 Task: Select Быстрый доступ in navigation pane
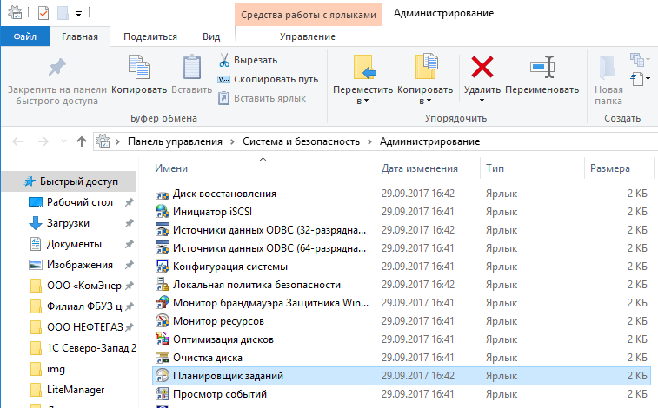tap(70, 181)
